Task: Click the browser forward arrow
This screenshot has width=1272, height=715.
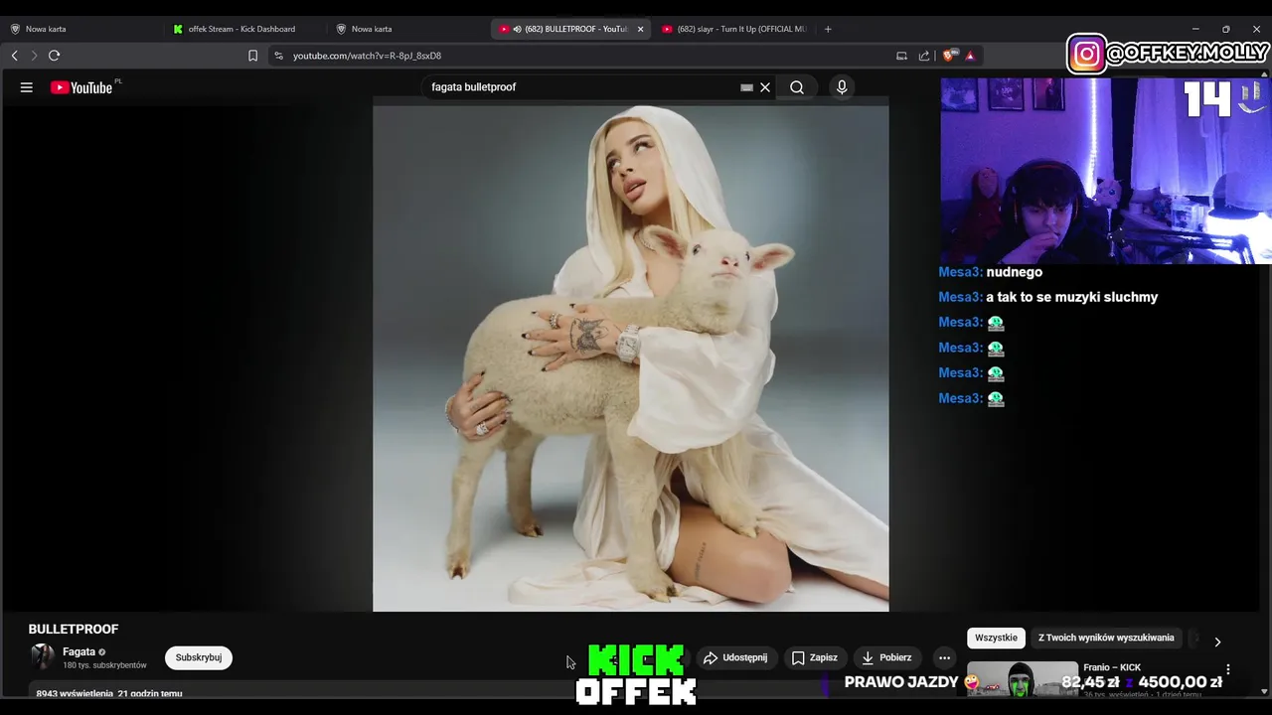Action: tap(34, 56)
